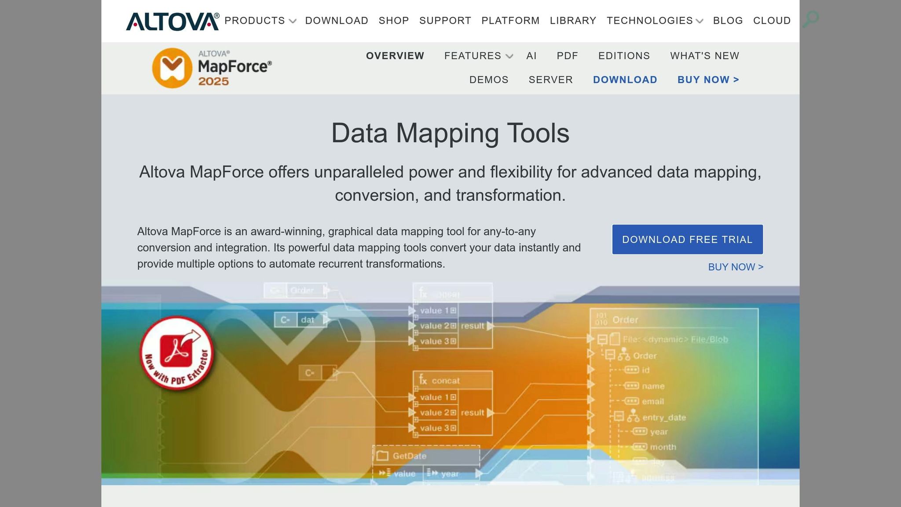Screen dimensions: 901x507
Task: Click the Products menu label
Action: (255, 21)
